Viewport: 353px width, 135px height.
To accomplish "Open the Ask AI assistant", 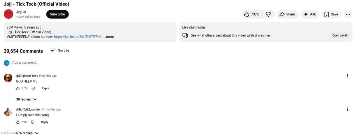I will tap(310, 14).
